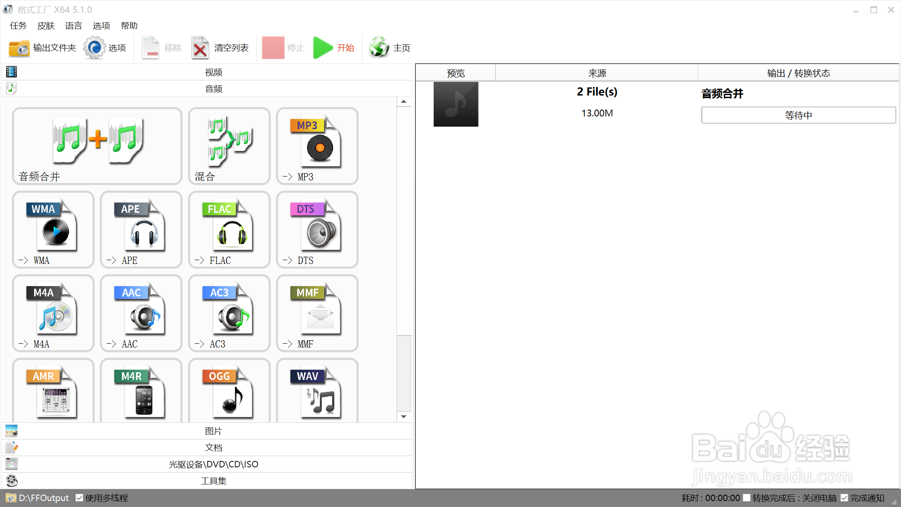Select the MP3 conversion format icon
Image resolution: width=901 pixels, height=507 pixels.
coord(317,145)
